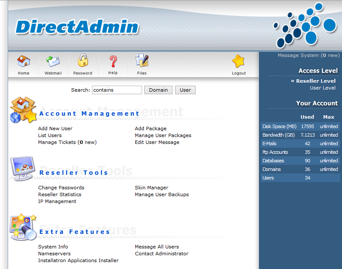Click the Help label in toolbar
Image resolution: width=342 pixels, height=269 pixels.
pyautogui.click(x=113, y=73)
